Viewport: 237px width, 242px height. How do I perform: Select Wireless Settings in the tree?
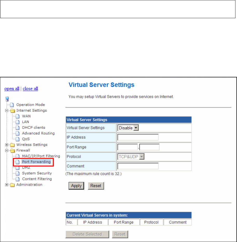pyautogui.click(x=32, y=145)
